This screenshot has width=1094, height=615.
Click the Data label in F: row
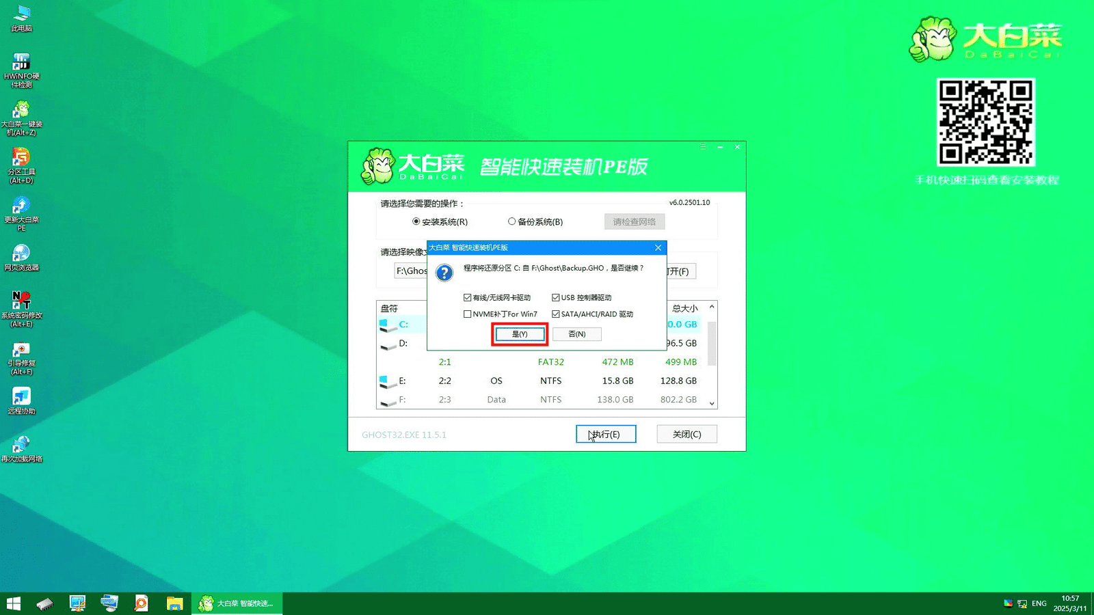[x=496, y=400]
